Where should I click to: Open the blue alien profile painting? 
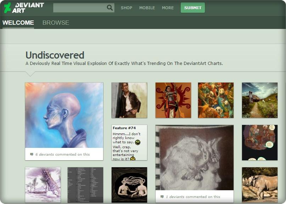click(64, 115)
